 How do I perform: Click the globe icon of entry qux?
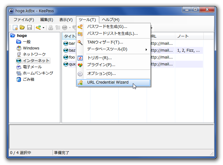coord(66,64)
